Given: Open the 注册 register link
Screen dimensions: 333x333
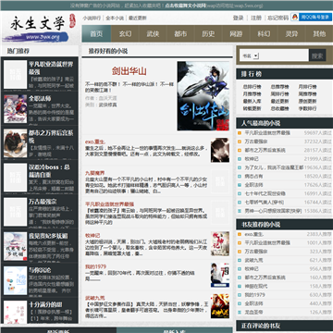Looking at the screenshot, I should coord(256,18).
